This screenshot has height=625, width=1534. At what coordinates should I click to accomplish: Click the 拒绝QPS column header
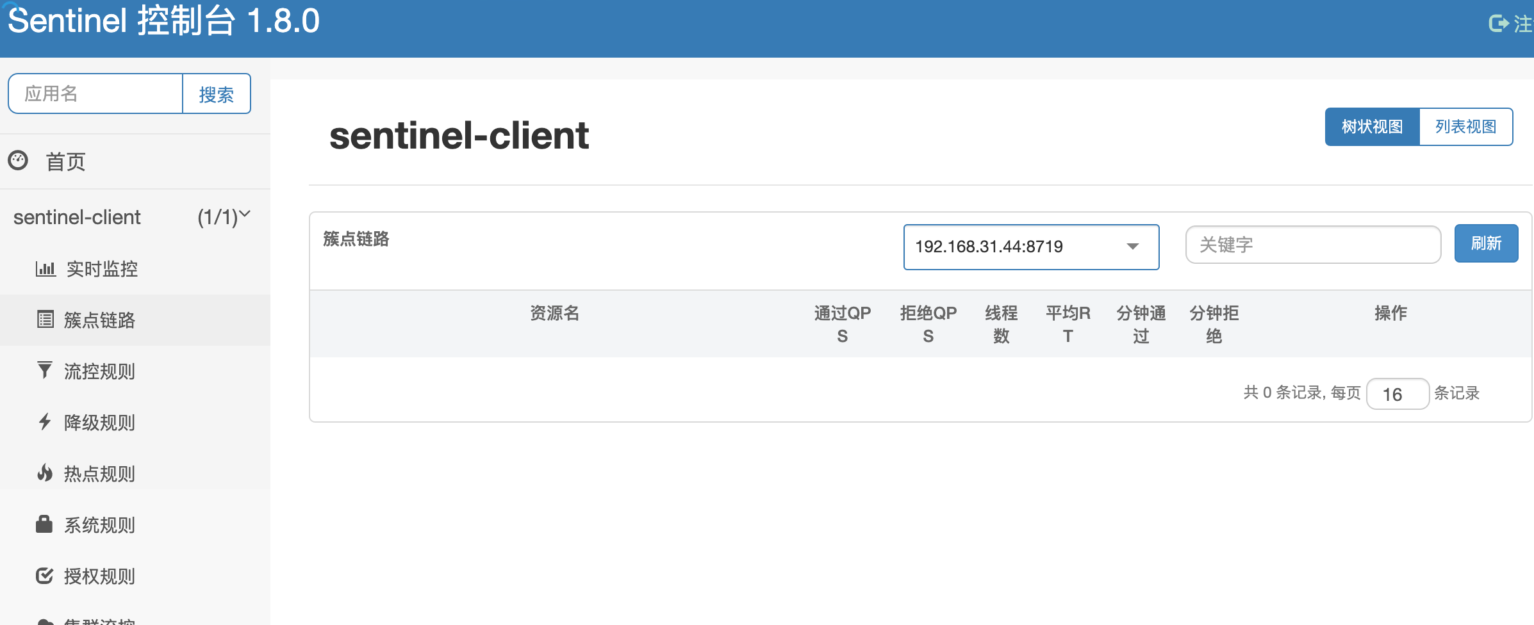pos(928,324)
